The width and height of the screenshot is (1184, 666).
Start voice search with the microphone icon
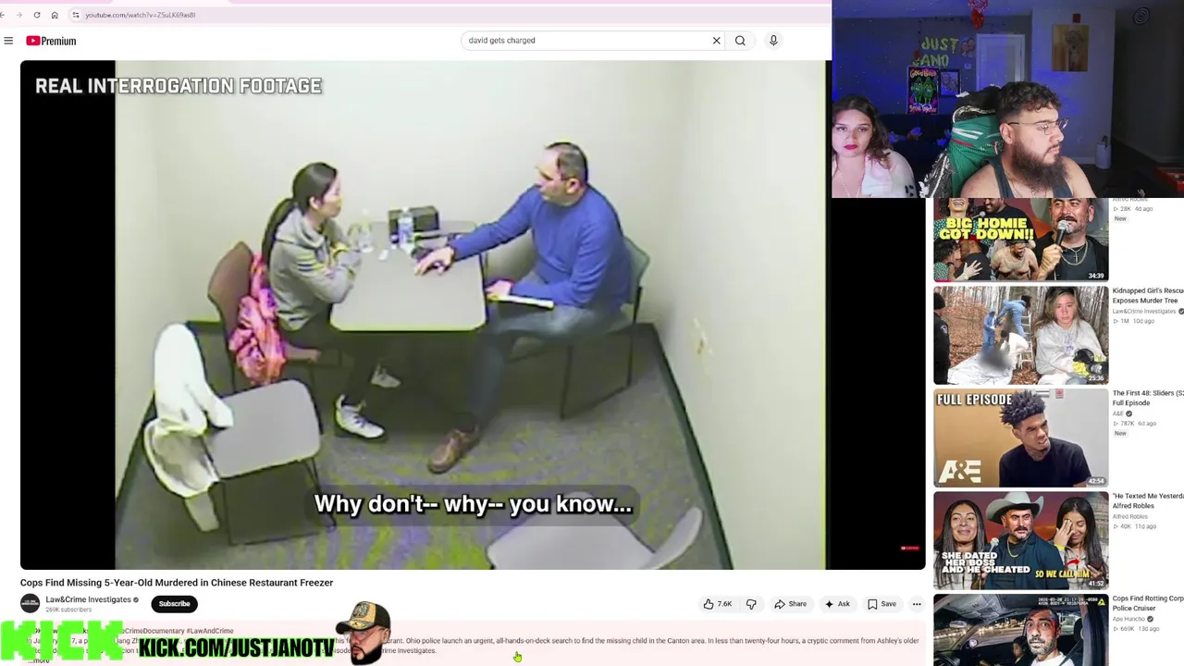[773, 41]
